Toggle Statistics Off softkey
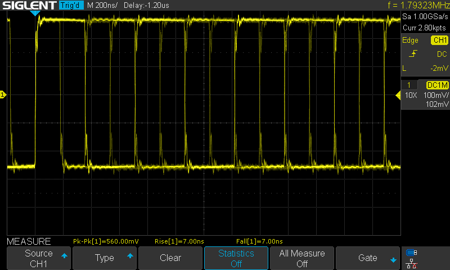 tap(236, 258)
